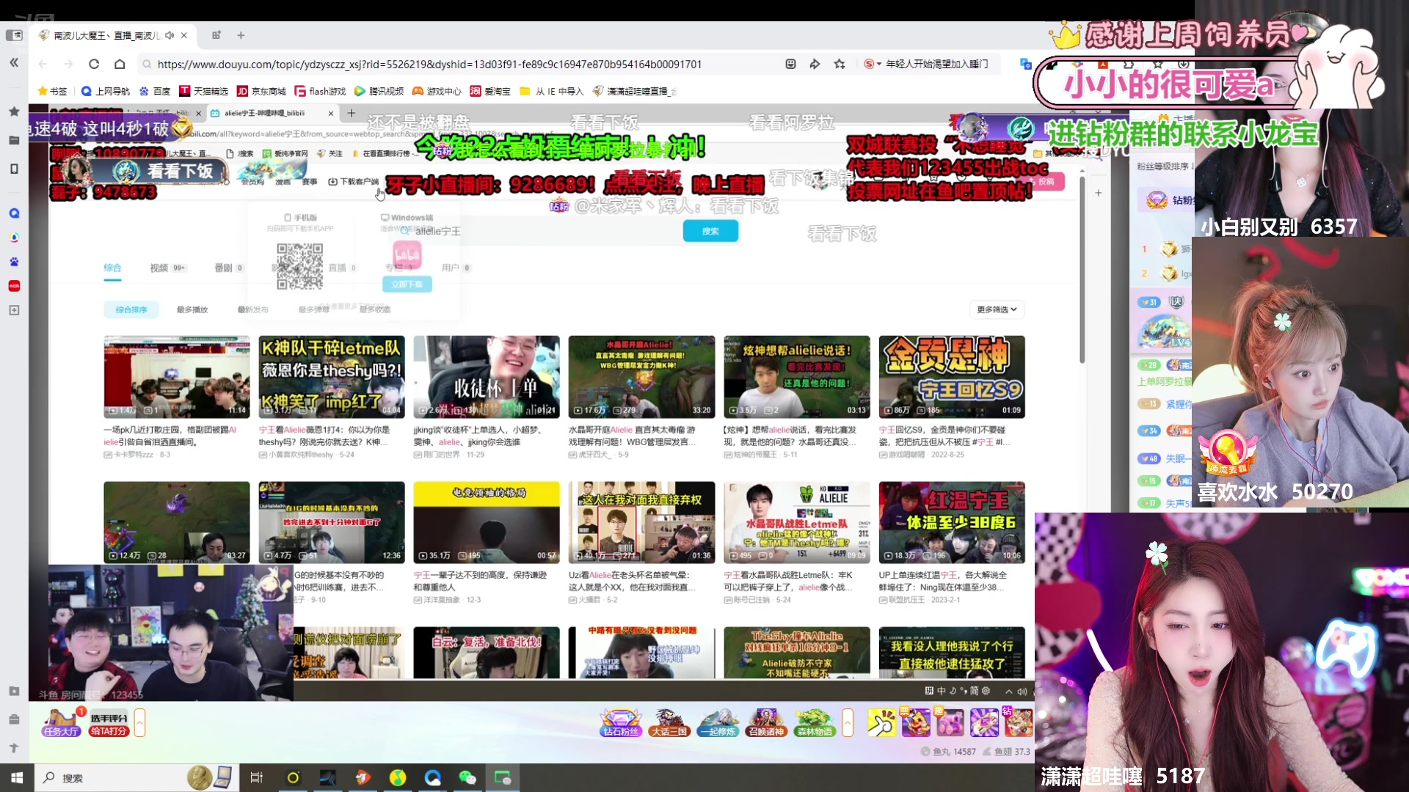Expand the 更多筛选 filter dropdown
Screen dimensions: 1409x792
[x=997, y=309]
